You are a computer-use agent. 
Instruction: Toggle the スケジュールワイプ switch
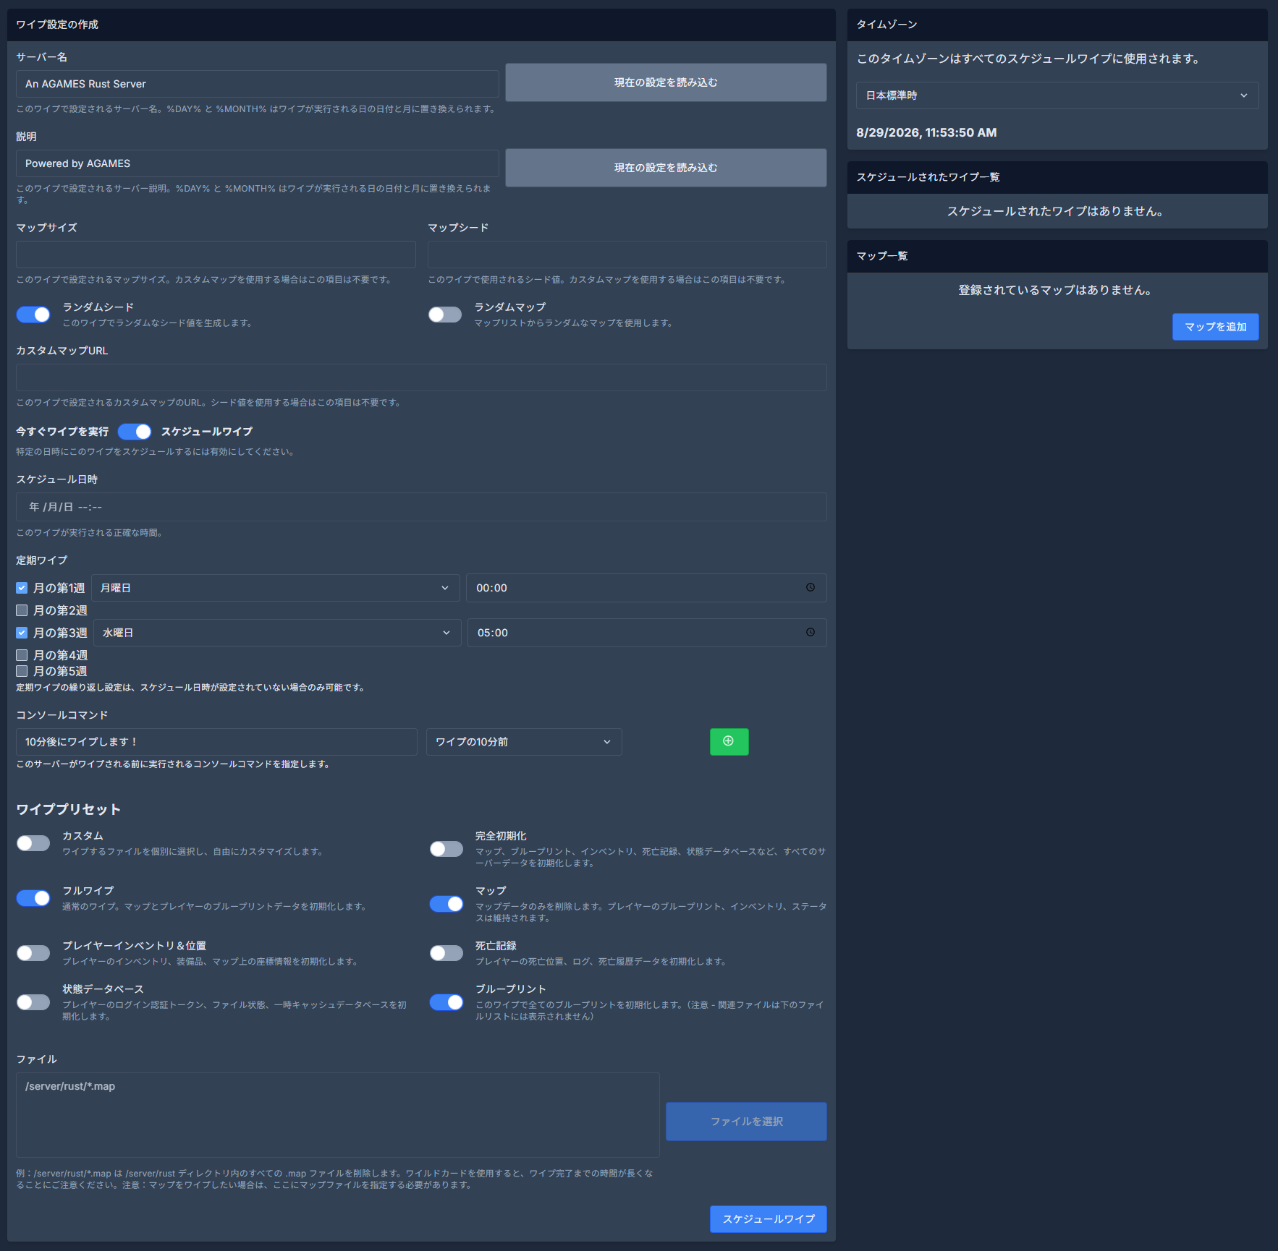tap(135, 432)
